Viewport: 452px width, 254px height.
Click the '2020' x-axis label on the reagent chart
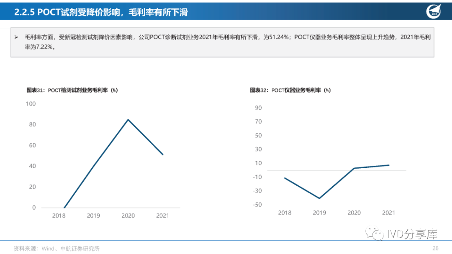click(128, 216)
